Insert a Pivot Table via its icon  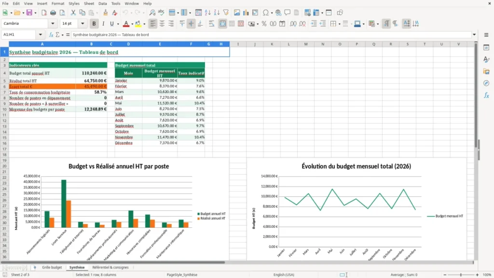tap(255, 13)
